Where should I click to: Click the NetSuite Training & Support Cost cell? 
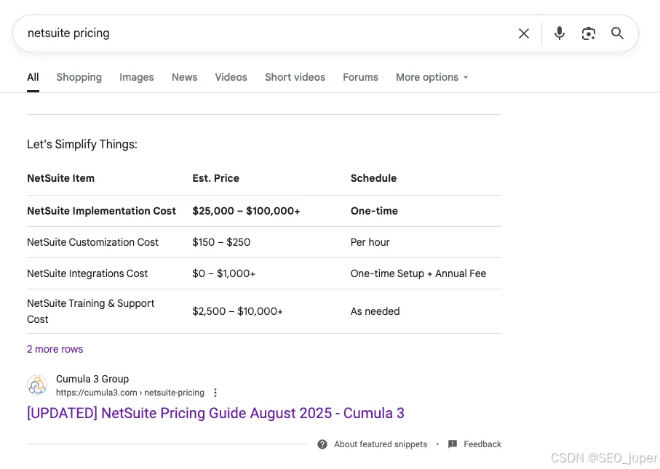pyautogui.click(x=90, y=311)
